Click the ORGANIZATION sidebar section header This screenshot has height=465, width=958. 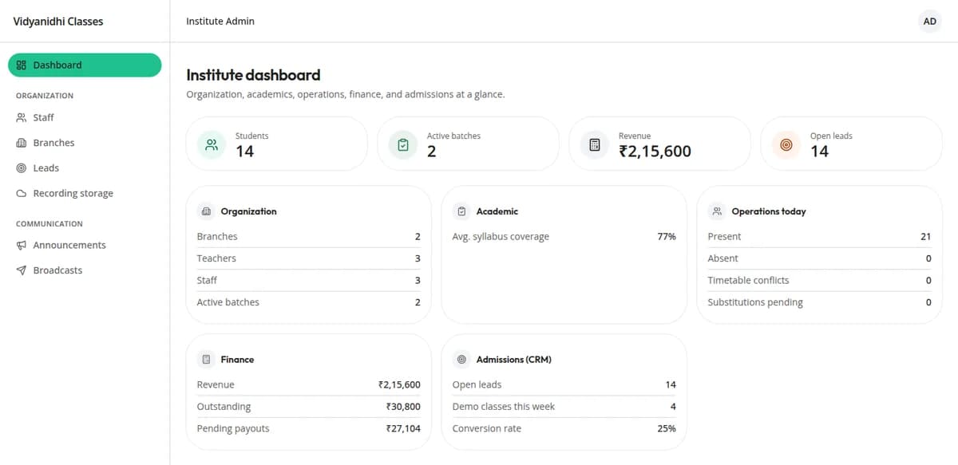pyautogui.click(x=45, y=96)
